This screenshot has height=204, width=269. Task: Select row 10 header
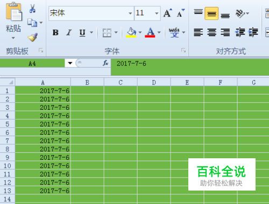coord(8,165)
